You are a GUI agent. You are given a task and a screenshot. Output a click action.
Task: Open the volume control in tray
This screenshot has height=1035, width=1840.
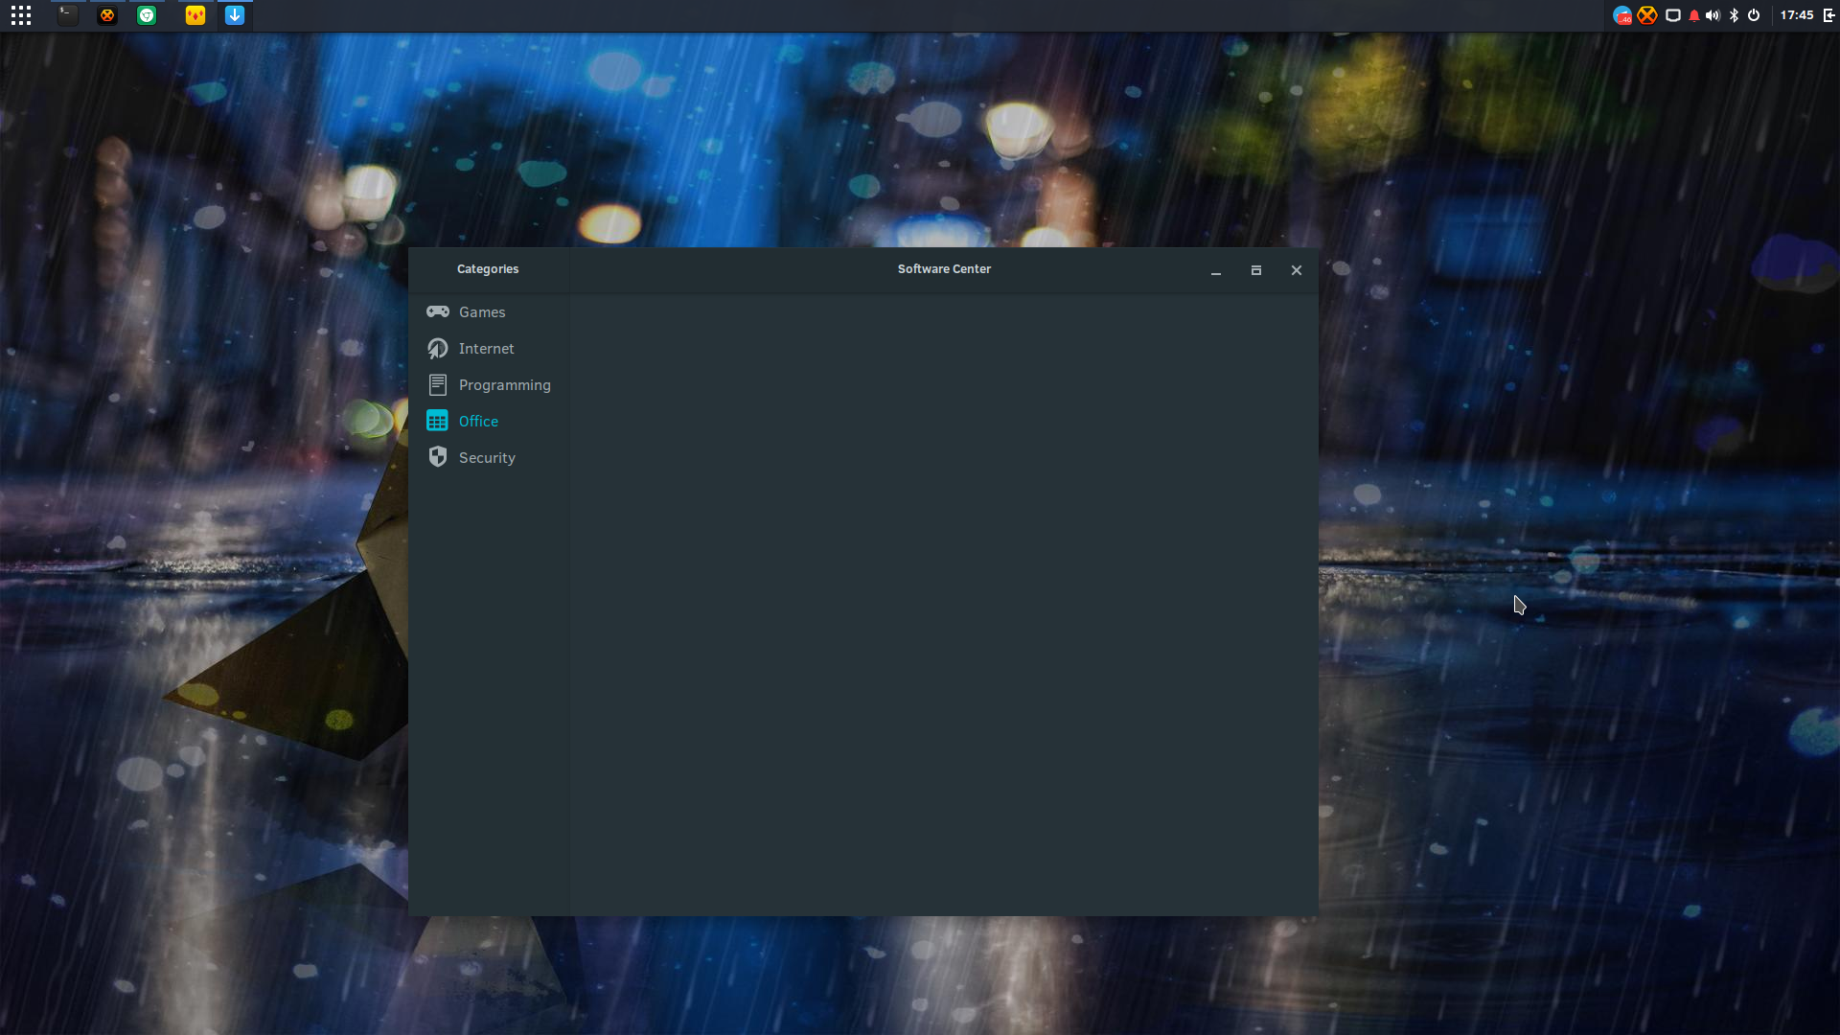[1713, 15]
